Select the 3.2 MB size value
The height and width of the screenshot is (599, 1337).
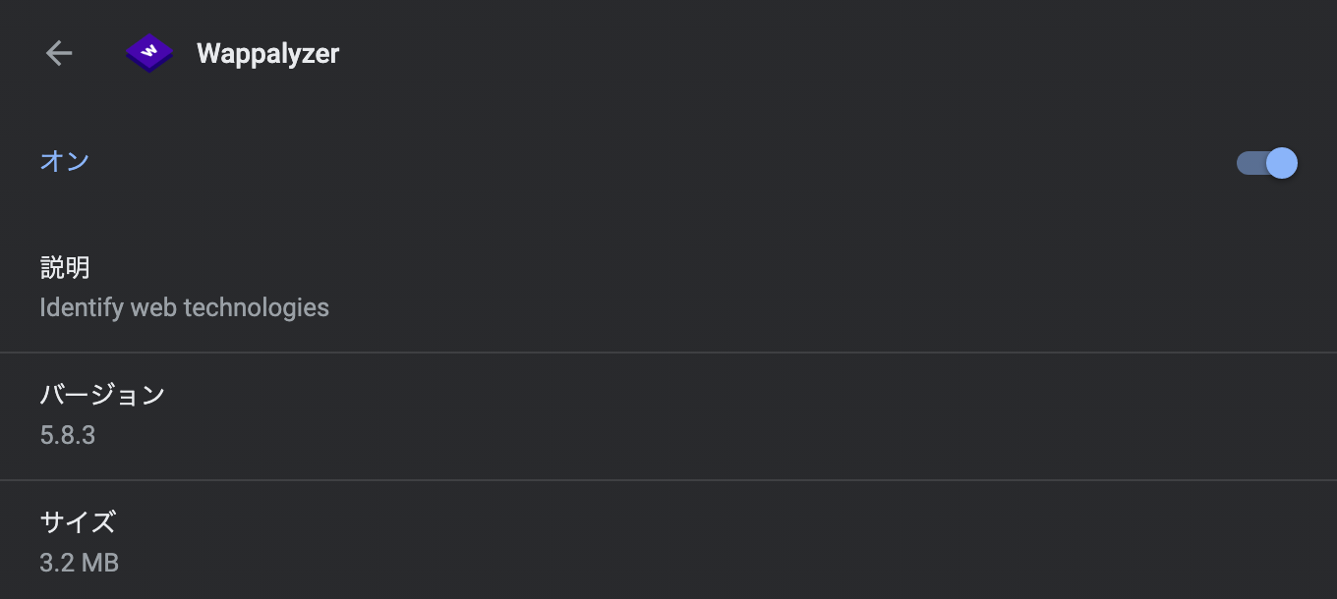pos(79,562)
